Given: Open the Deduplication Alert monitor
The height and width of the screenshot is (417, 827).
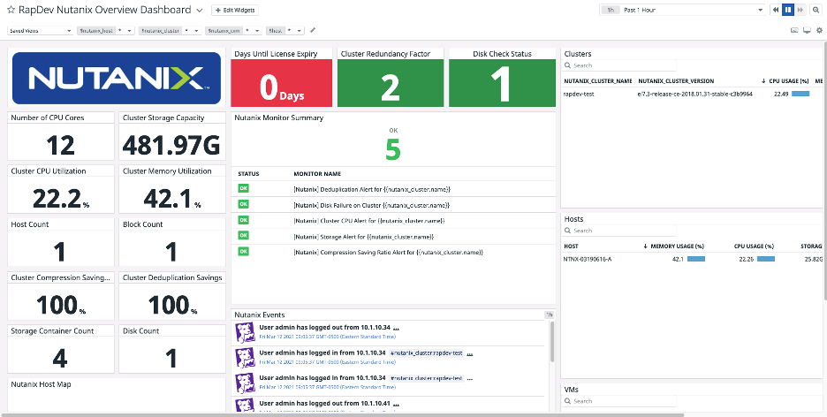Looking at the screenshot, I should [372, 189].
